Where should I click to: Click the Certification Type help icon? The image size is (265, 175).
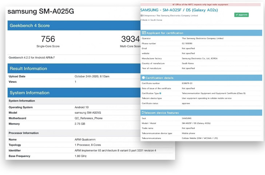[x=160, y=93]
